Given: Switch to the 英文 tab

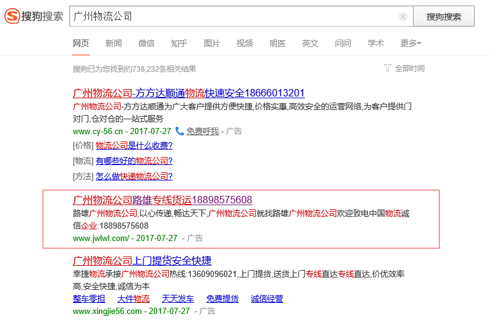Looking at the screenshot, I should point(310,43).
